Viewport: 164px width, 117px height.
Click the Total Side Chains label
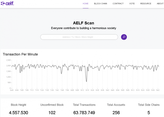(x=149, y=105)
